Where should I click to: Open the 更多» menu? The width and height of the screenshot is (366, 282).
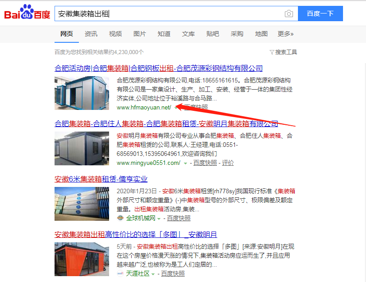point(285,34)
